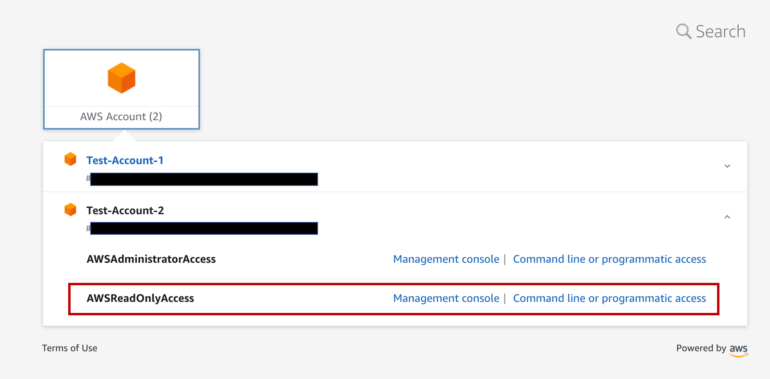Click the Search input area
This screenshot has height=379, width=770.
coord(721,31)
